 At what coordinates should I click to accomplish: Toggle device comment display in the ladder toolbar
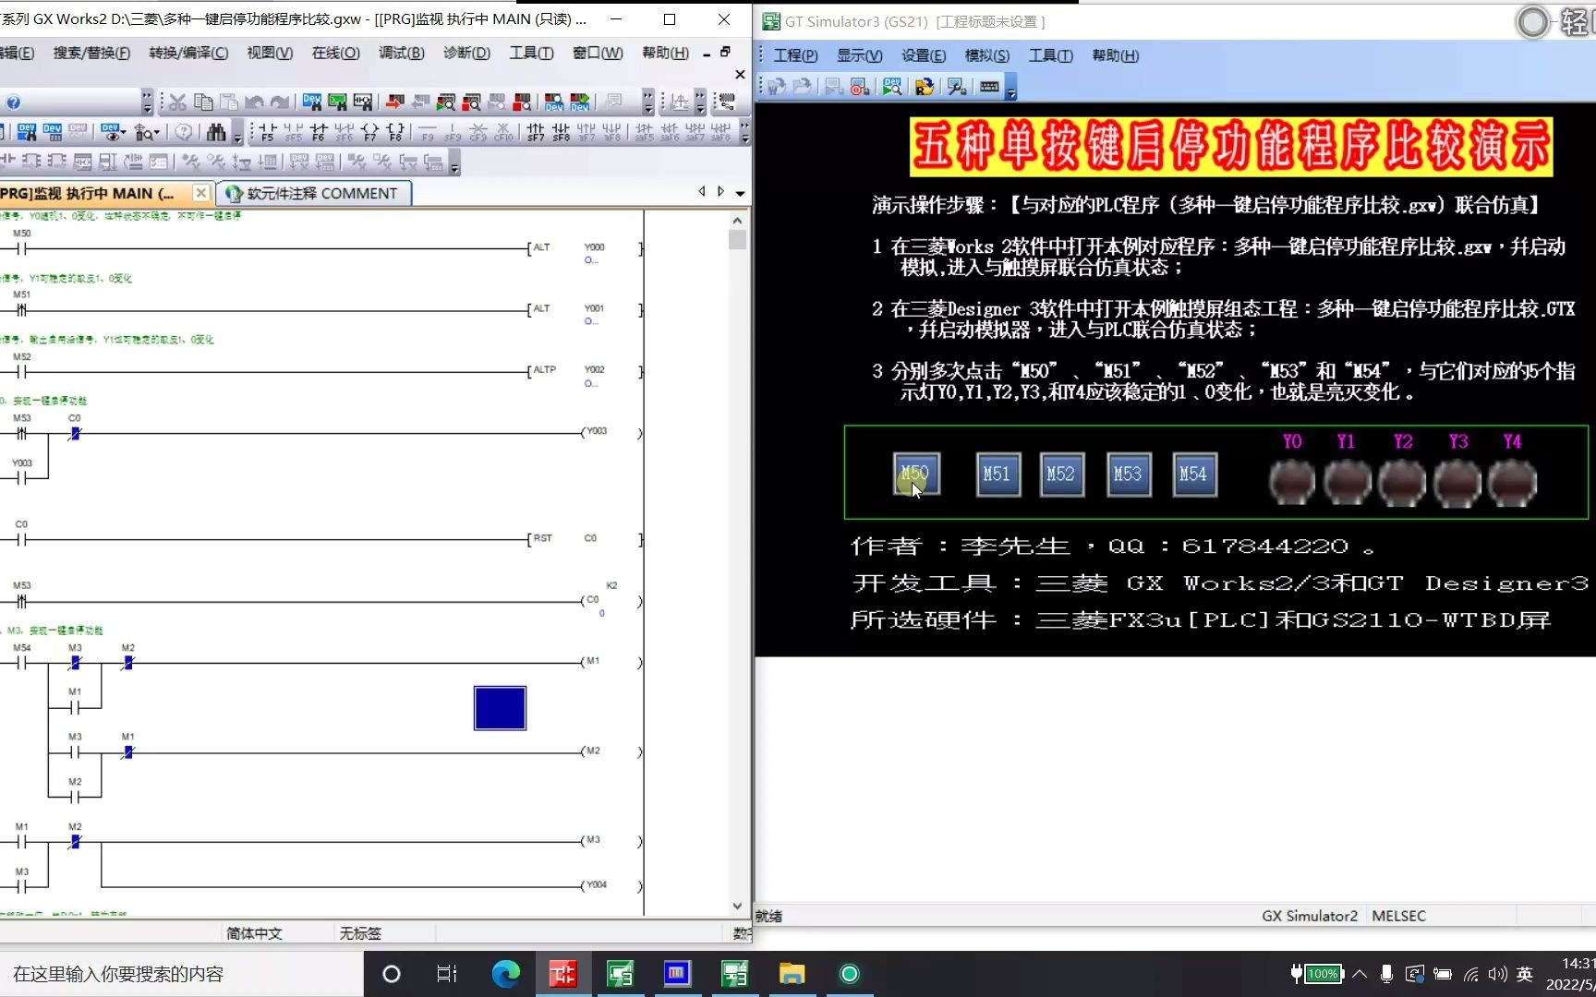[53, 132]
